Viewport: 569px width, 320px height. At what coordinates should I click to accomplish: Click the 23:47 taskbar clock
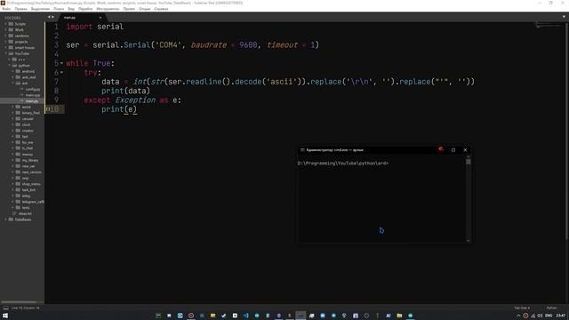(x=561, y=316)
